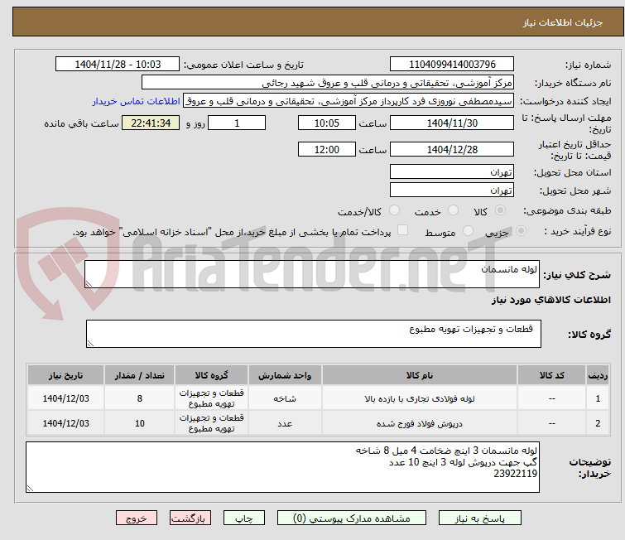Click the ایجاد کننده درخواست field
This screenshot has width=625, height=540.
349,101
